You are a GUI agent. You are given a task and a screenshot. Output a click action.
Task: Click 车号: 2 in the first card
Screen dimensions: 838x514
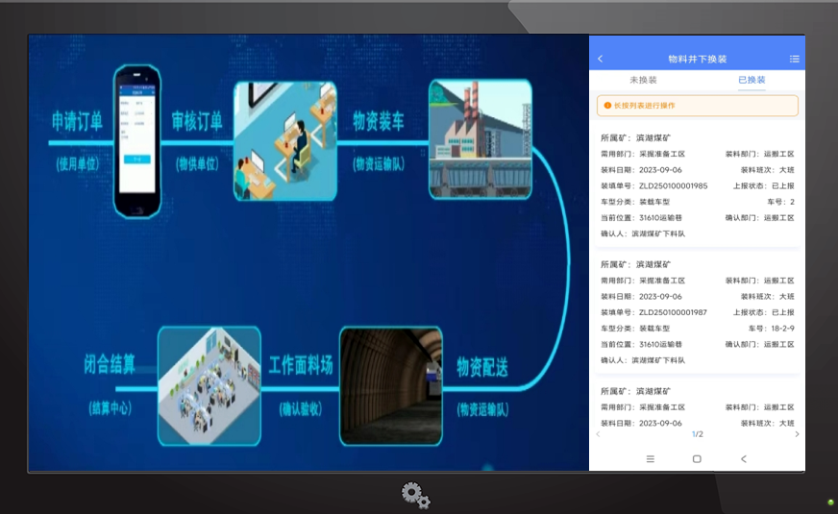(780, 202)
